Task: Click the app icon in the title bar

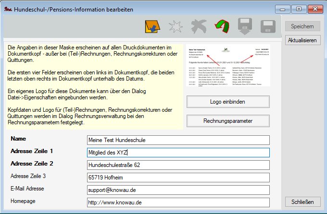Action: click(7, 8)
